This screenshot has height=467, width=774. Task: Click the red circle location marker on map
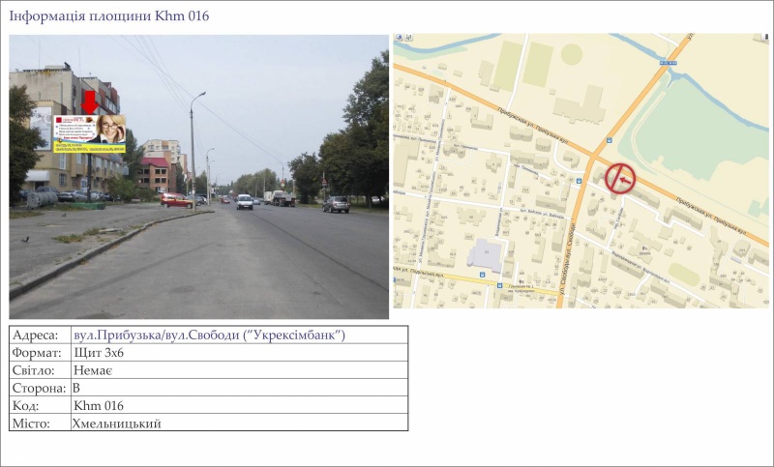(620, 179)
